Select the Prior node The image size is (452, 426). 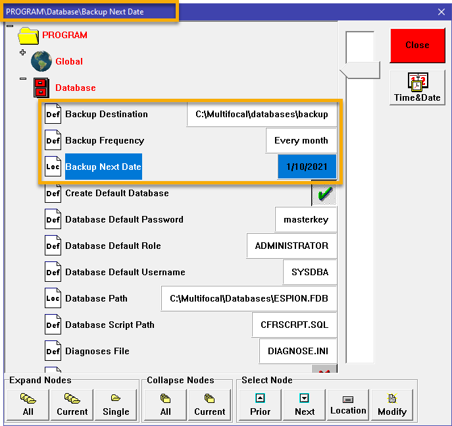260,405
